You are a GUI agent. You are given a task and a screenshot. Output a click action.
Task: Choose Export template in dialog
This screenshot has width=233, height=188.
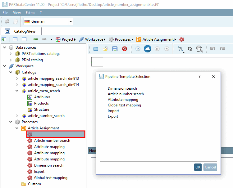point(113,116)
